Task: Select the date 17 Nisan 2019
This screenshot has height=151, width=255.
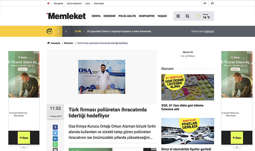Action: point(55,116)
